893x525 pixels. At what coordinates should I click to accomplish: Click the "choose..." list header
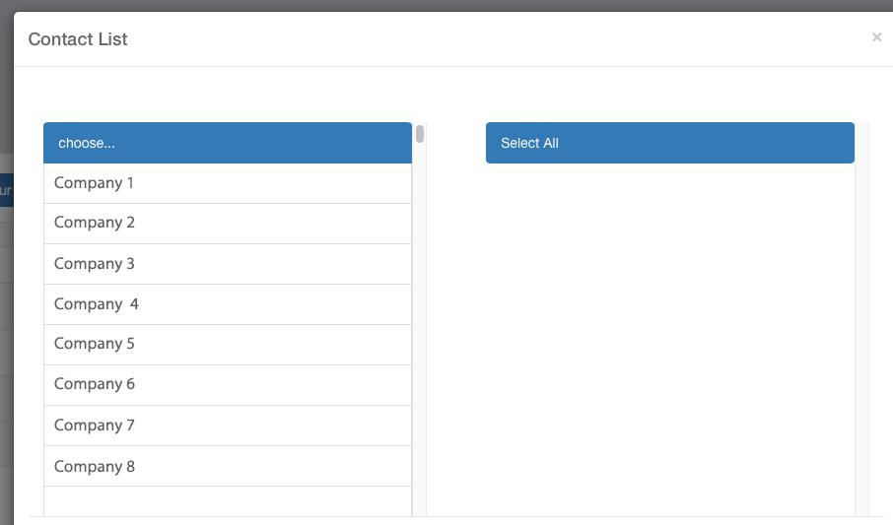tap(227, 143)
